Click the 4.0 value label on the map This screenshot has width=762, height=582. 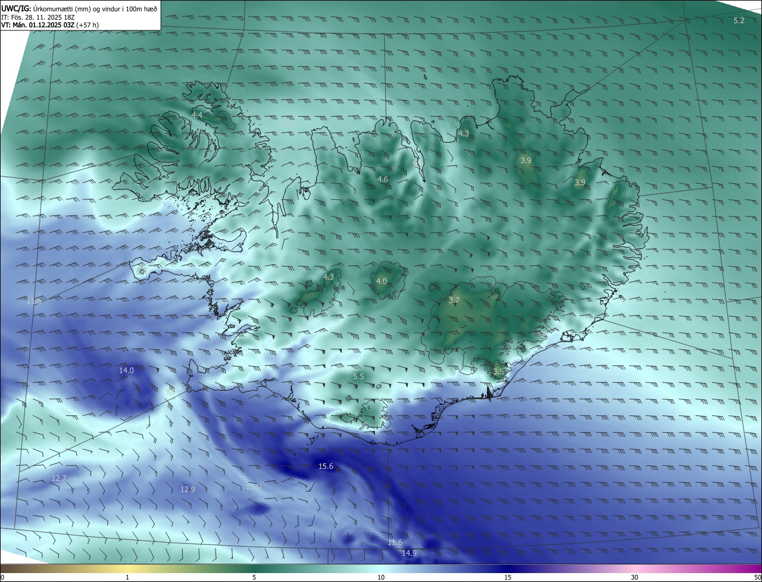click(x=382, y=281)
